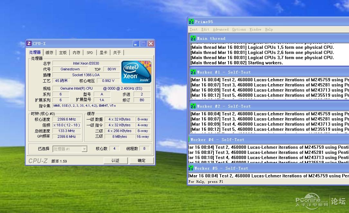349x213 pixels.
Task: Click the 核心数 value 4
Action: click(x=114, y=149)
